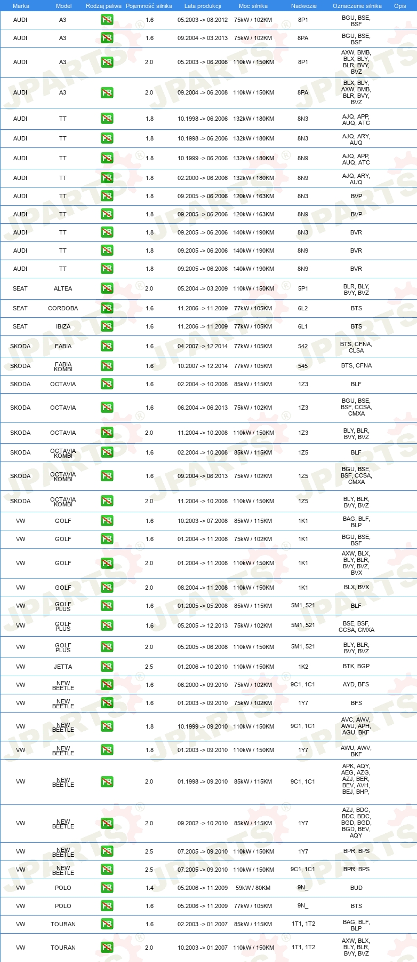Select the 05.2004 -> 03.2009 production years cell

(203, 288)
